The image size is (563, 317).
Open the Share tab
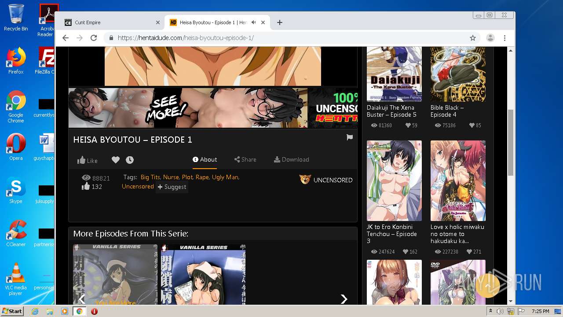tap(245, 159)
